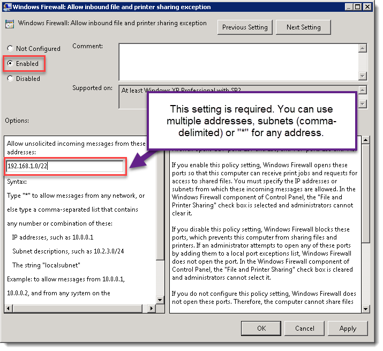Click the allowed addresses input field
383x351 pixels.
(x=65, y=166)
